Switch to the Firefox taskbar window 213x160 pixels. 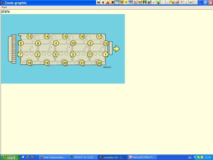pos(54,157)
